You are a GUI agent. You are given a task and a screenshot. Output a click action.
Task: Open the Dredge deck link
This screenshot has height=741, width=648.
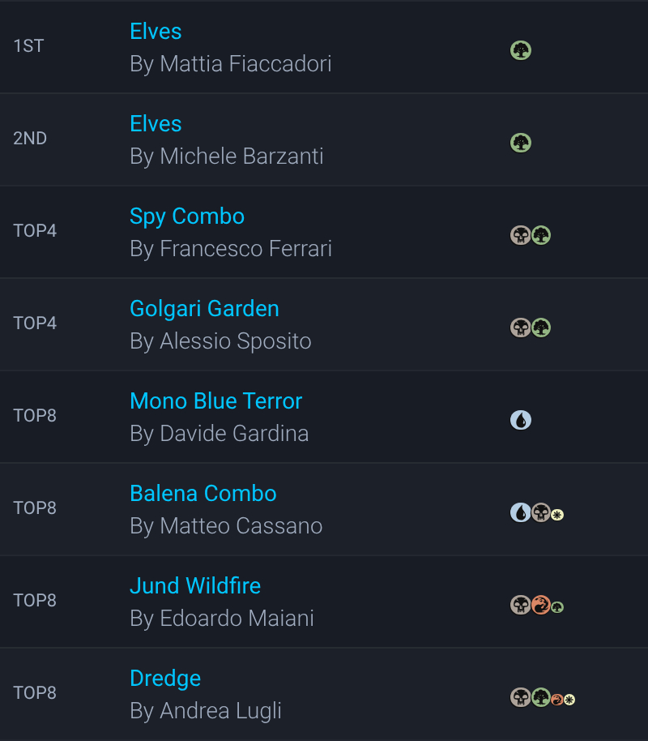click(165, 679)
